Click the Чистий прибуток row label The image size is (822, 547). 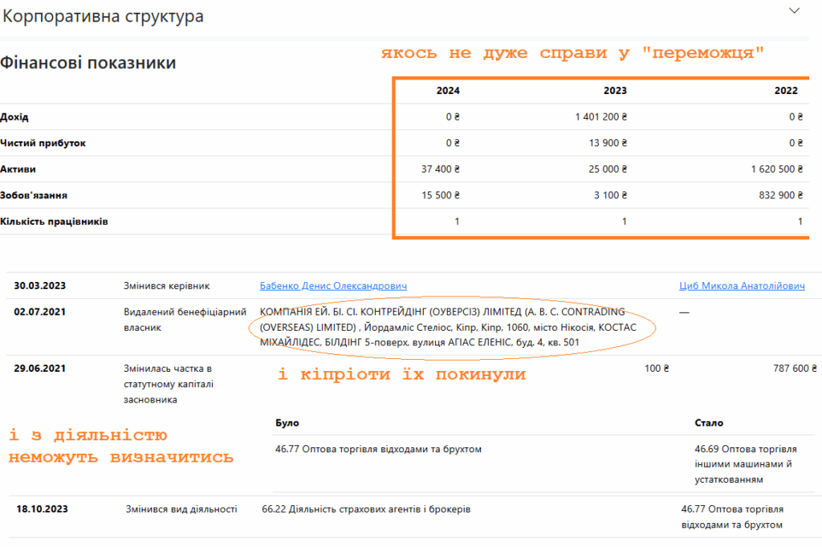43,143
